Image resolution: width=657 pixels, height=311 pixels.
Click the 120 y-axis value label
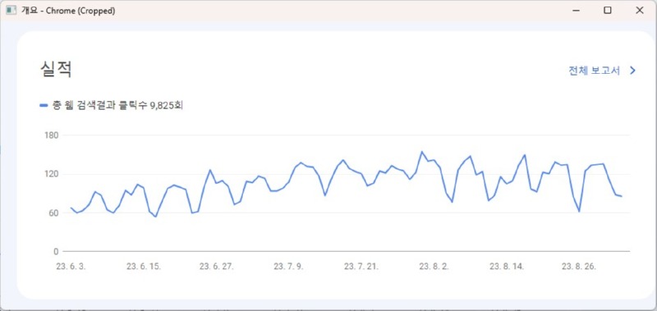52,174
